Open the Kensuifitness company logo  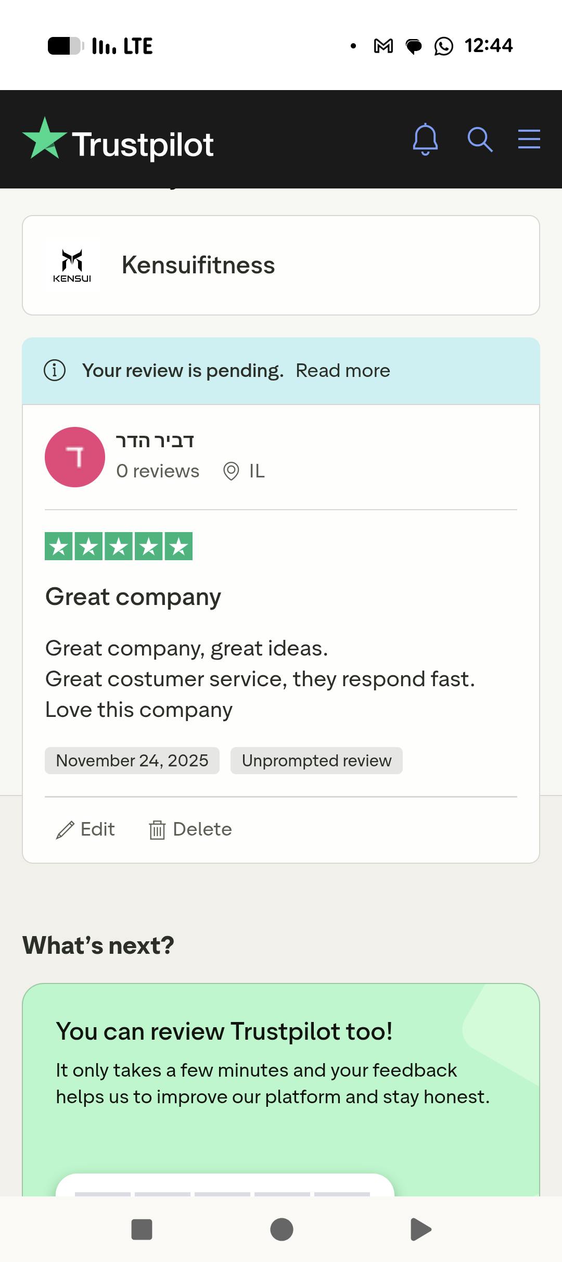72,265
